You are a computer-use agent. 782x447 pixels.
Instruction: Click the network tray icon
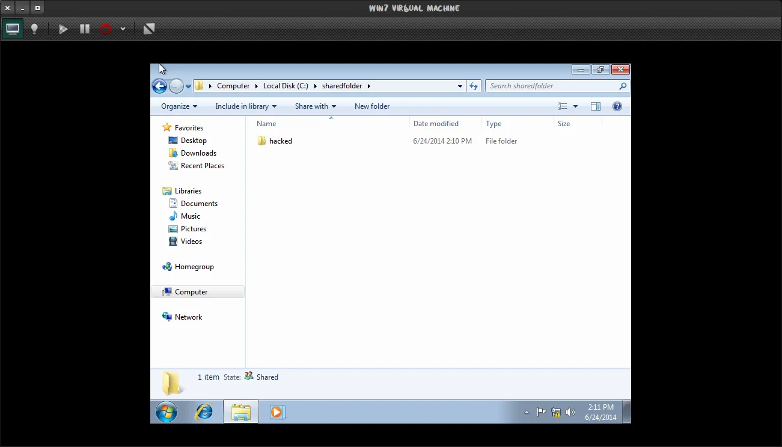pos(556,412)
